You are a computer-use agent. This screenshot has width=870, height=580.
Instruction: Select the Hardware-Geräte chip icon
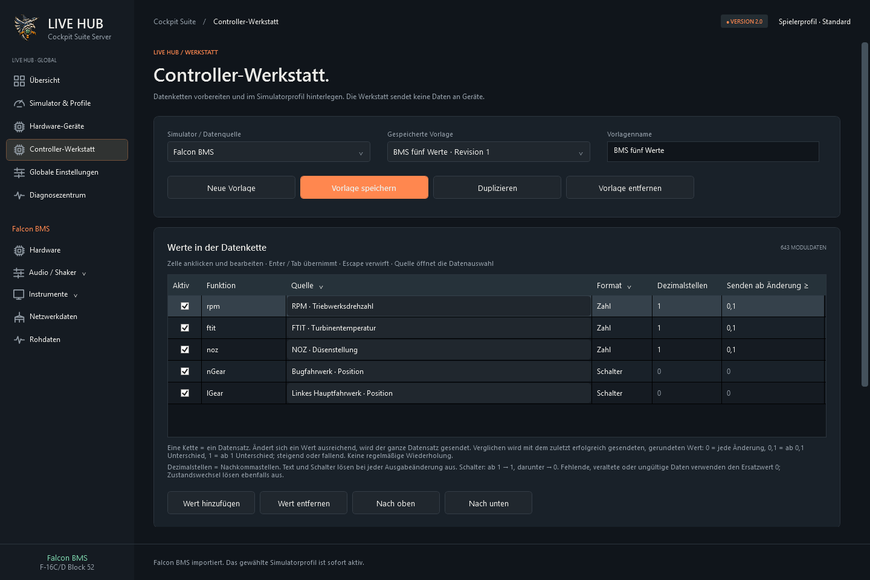click(19, 126)
